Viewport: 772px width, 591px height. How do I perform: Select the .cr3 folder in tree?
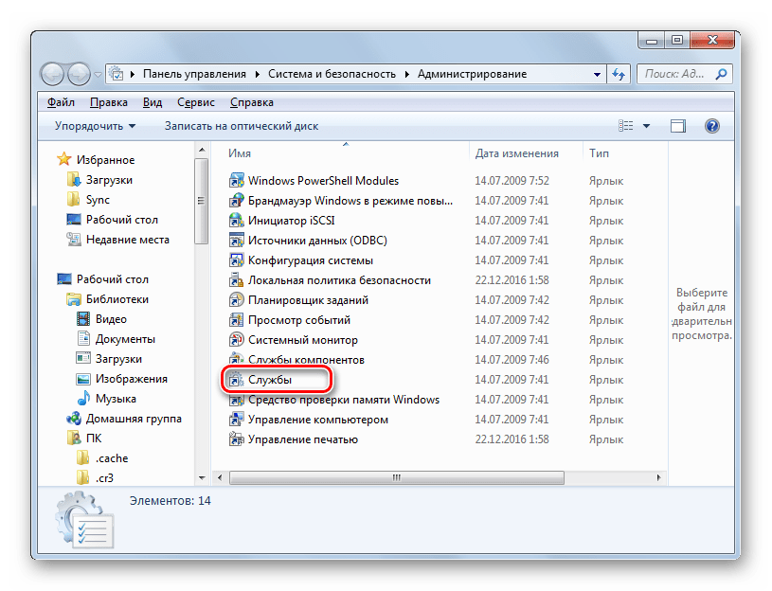point(104,477)
